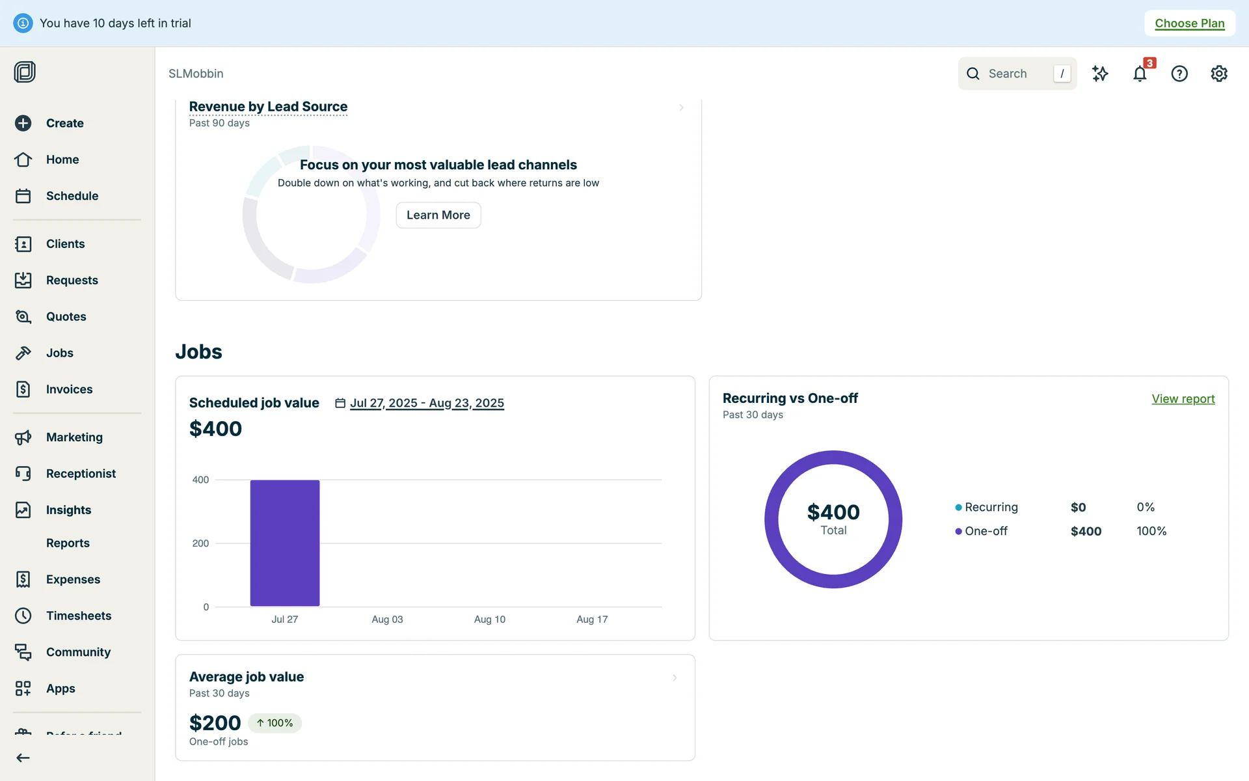Navigate to Quotes in the sidebar
Screen dimensions: 1249x781
[66, 316]
